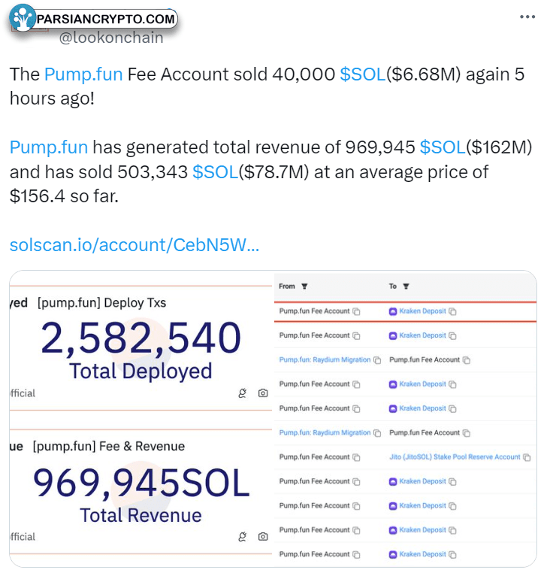This screenshot has height=579, width=553.
Task: Click the $SOL cashtag next to ($78.7M)
Action: tap(216, 171)
